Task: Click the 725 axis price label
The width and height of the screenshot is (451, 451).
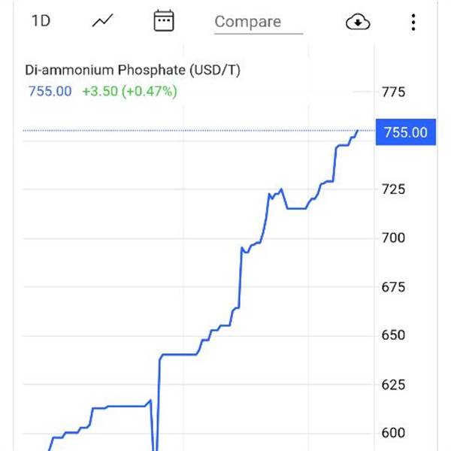Action: pos(393,189)
